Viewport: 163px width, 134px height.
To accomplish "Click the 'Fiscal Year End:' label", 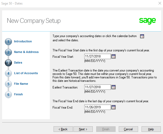I will tap(63, 108).
